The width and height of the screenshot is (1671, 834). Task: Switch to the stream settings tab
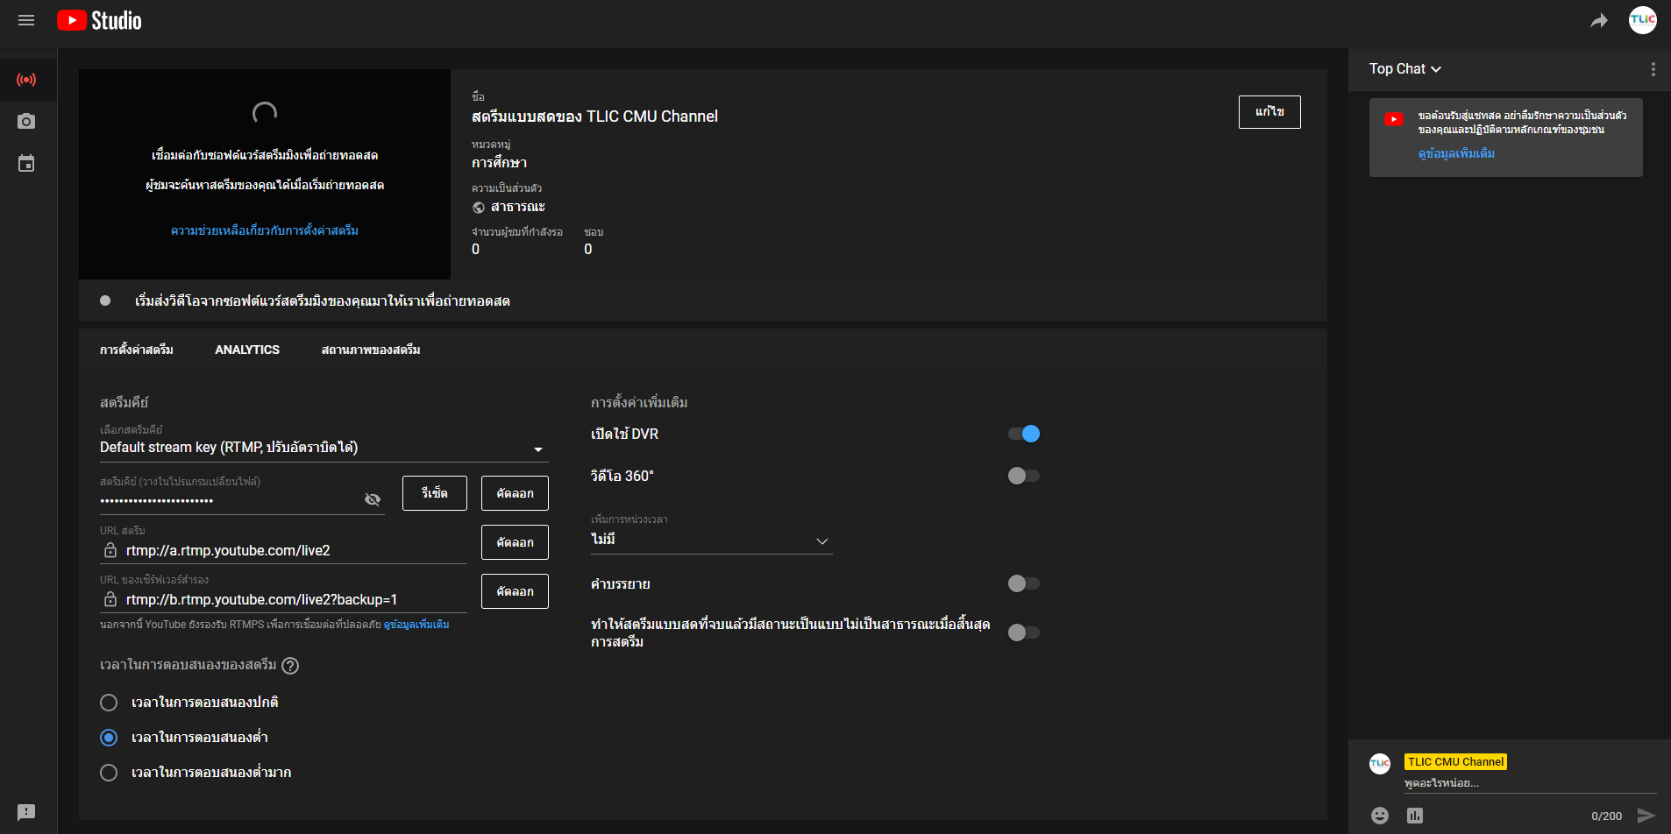(x=137, y=350)
